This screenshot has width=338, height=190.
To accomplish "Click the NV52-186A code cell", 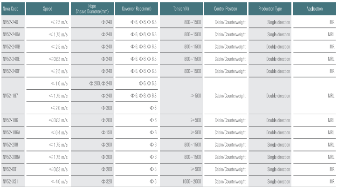I will (x=13, y=132).
